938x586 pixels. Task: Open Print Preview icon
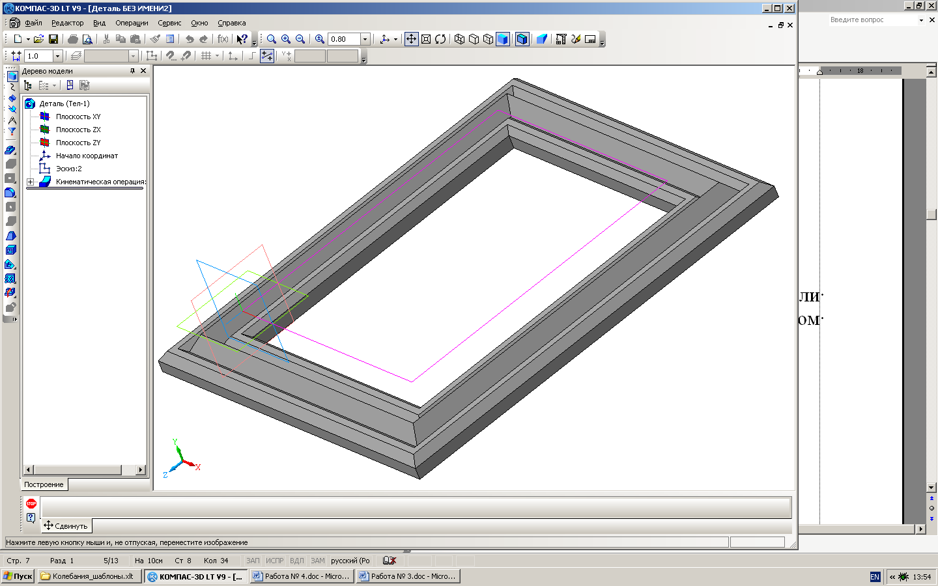87,39
